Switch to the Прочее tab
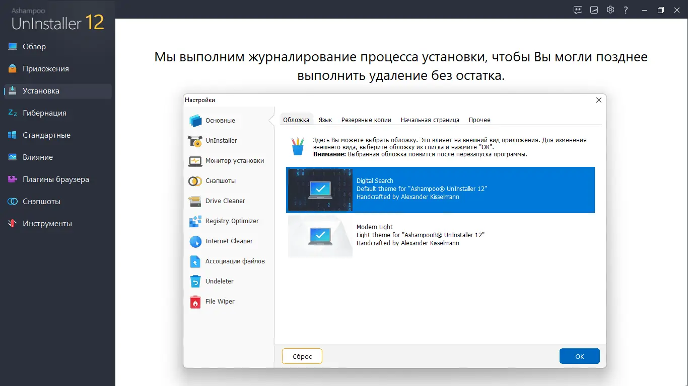688x386 pixels. pyautogui.click(x=479, y=120)
